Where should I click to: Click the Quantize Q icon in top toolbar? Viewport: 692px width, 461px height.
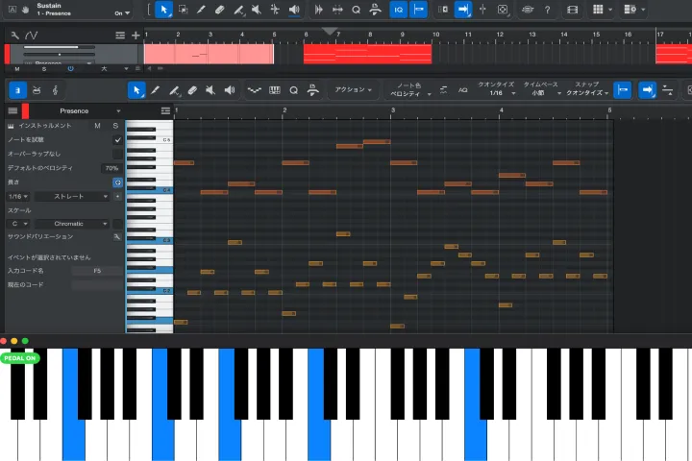(357, 10)
